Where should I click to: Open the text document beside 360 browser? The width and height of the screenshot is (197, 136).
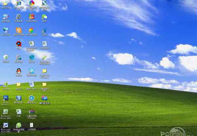[32, 125]
